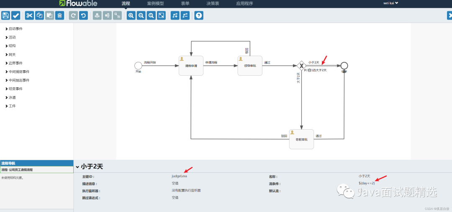Align elements horizontally with the toolbar icon
Image resolution: width=452 pixels, height=212 pixels.
(107, 15)
